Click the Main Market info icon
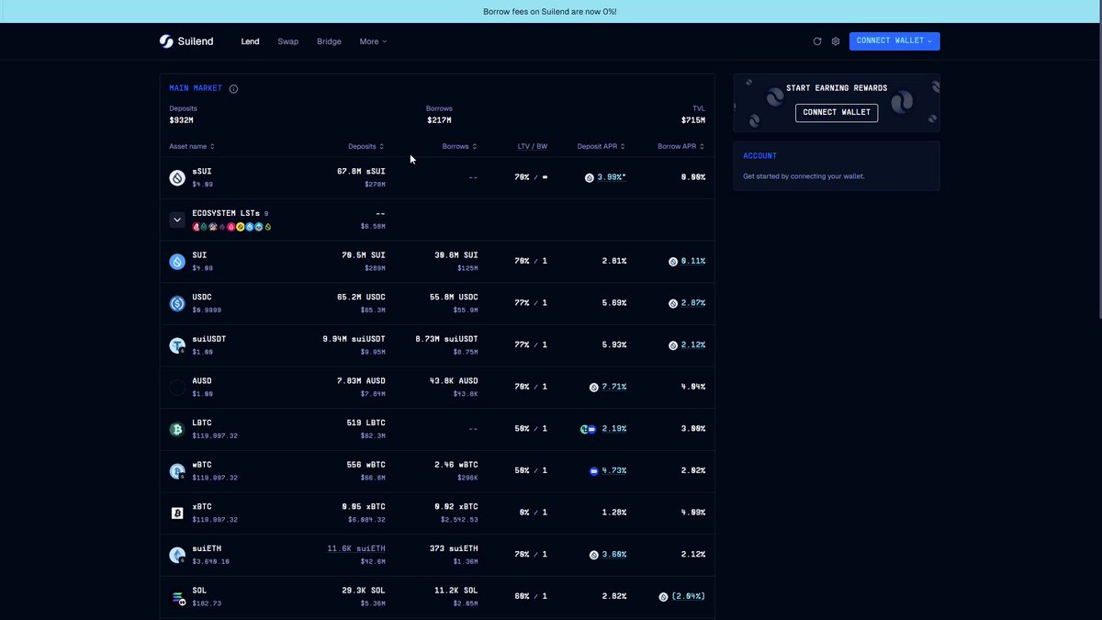The height and width of the screenshot is (620, 1102). [x=233, y=89]
